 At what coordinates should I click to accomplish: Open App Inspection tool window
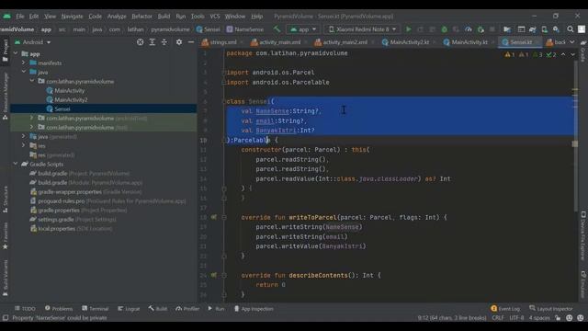point(254,309)
